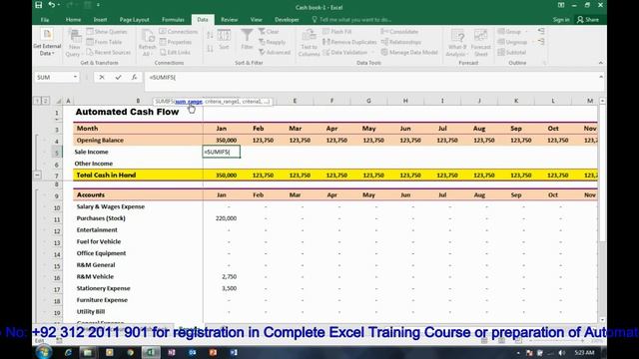639x359 pixels.
Task: Show outline level 2
Action: [45, 101]
